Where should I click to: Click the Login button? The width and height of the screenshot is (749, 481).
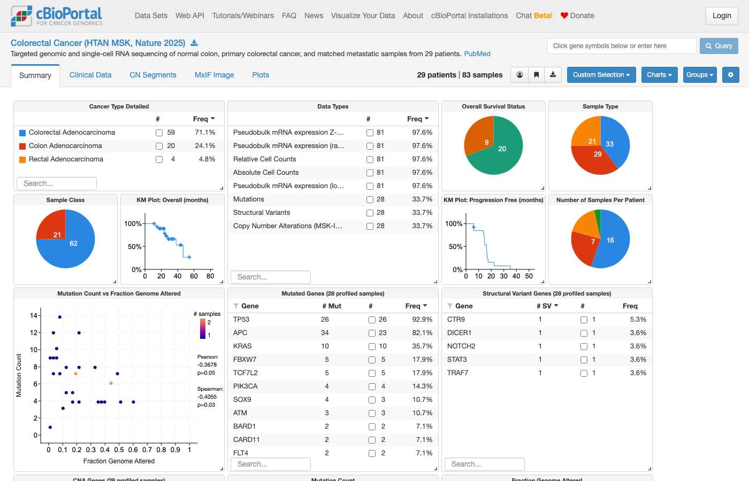(722, 15)
